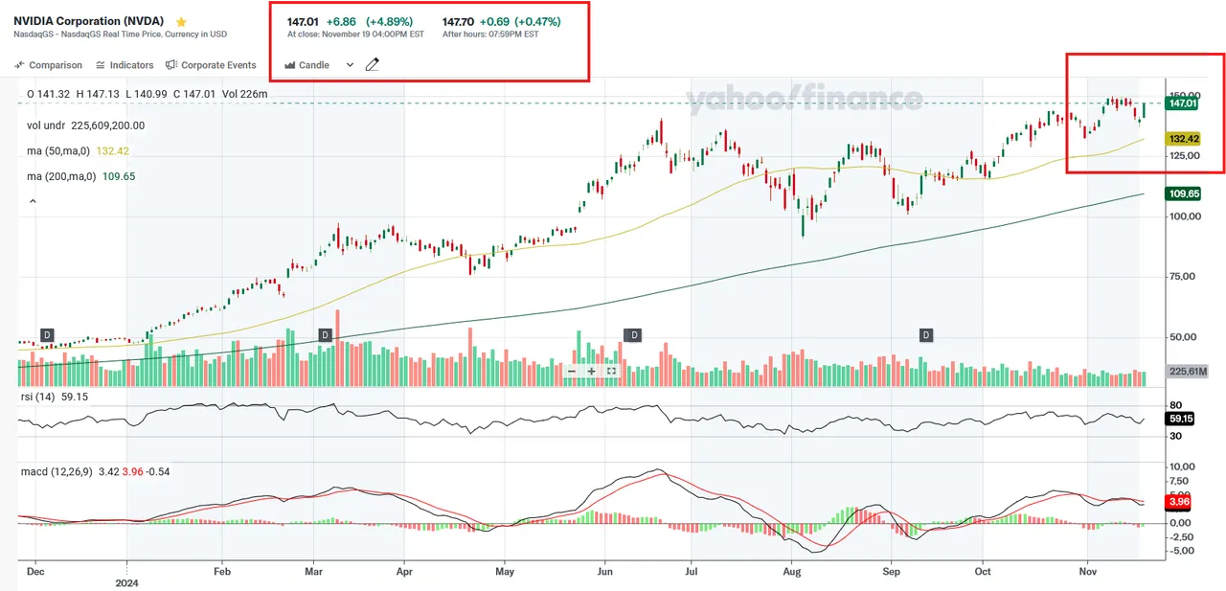
Task: Click the after hours price 147.70
Action: tap(459, 21)
